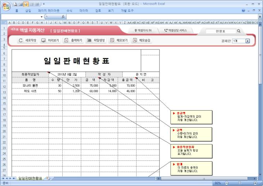Click the date cell 2013년 8월 2일
Image resolution: width=263 pixels, height=186 pixels.
[67, 74]
